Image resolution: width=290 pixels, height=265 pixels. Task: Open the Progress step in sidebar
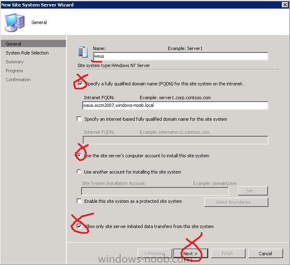(x=14, y=71)
